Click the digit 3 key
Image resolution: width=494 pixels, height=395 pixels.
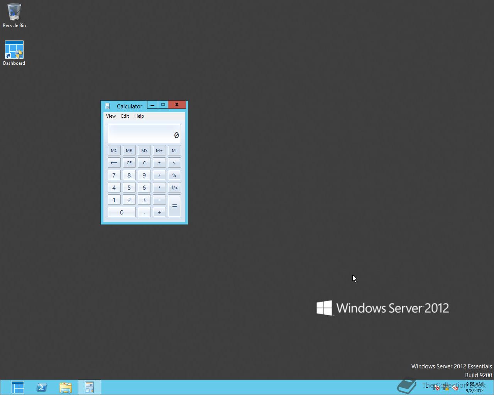click(x=144, y=200)
